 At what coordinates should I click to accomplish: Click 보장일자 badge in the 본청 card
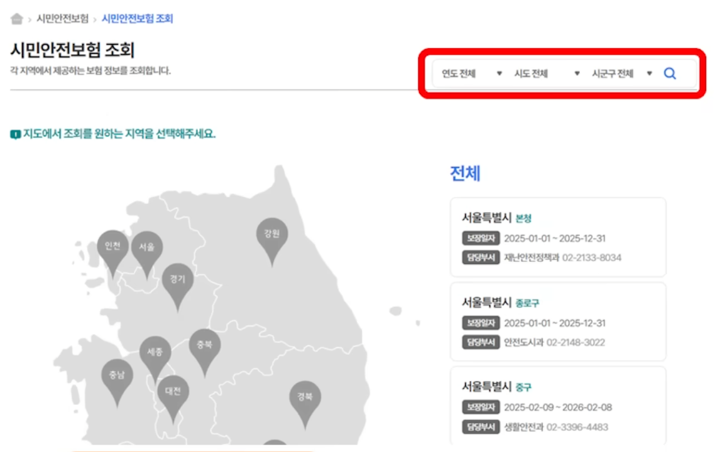[481, 238]
